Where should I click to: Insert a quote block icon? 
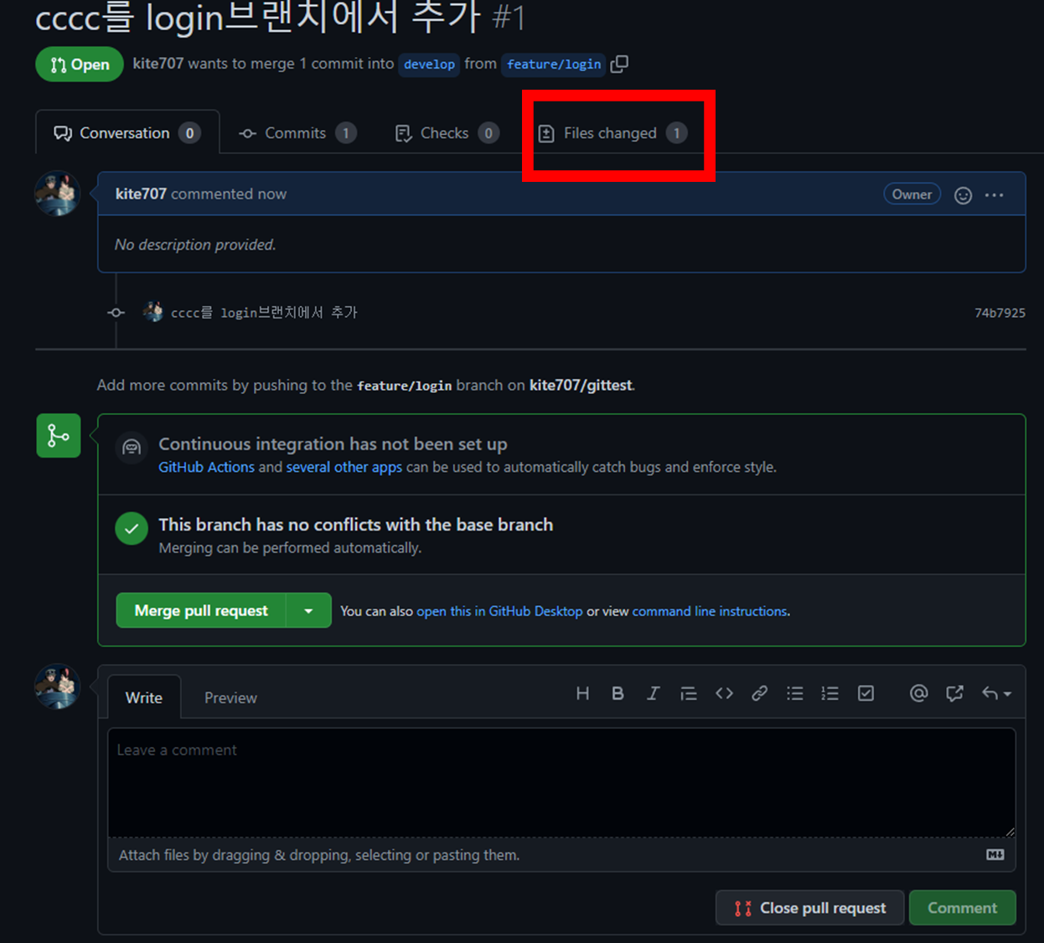tap(688, 693)
